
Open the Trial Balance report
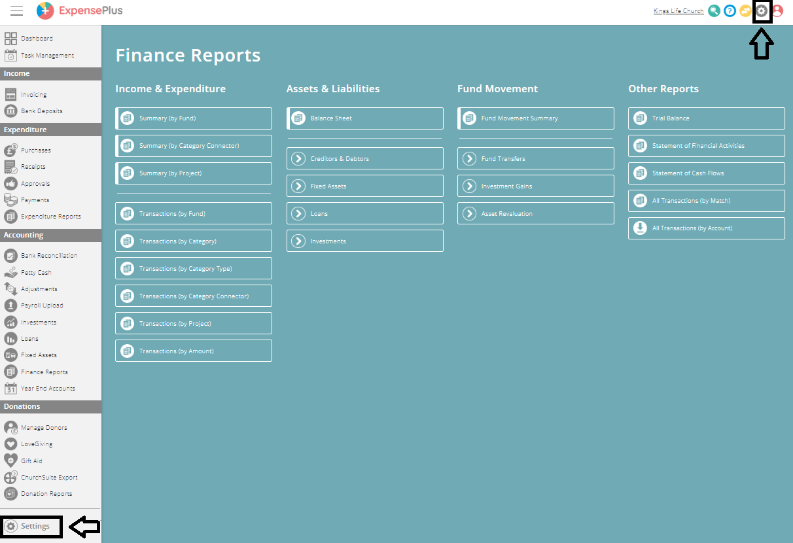(x=706, y=118)
